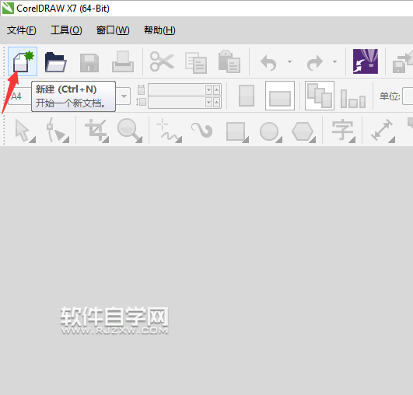413x395 pixels.
Task: Click the New document icon
Action: point(23,61)
